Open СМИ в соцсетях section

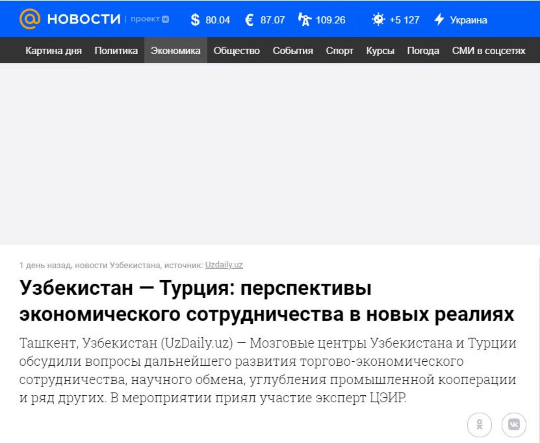coord(489,51)
